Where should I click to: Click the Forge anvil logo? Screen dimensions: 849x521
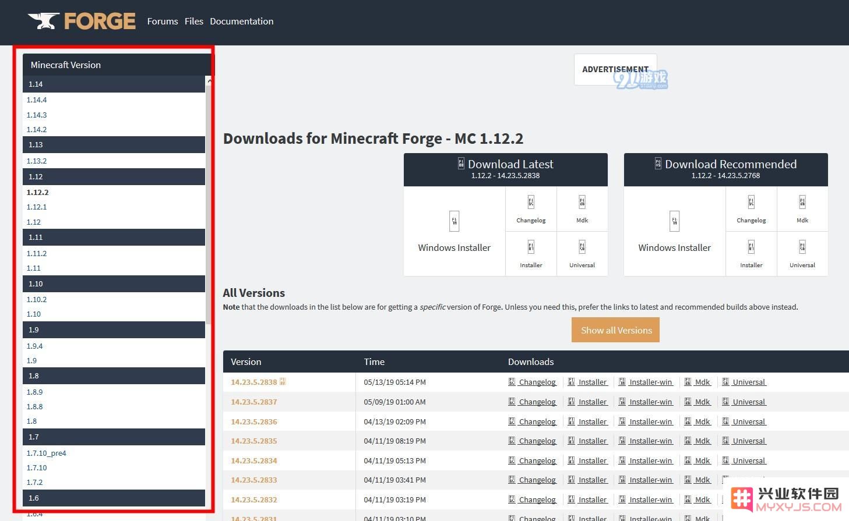click(82, 21)
